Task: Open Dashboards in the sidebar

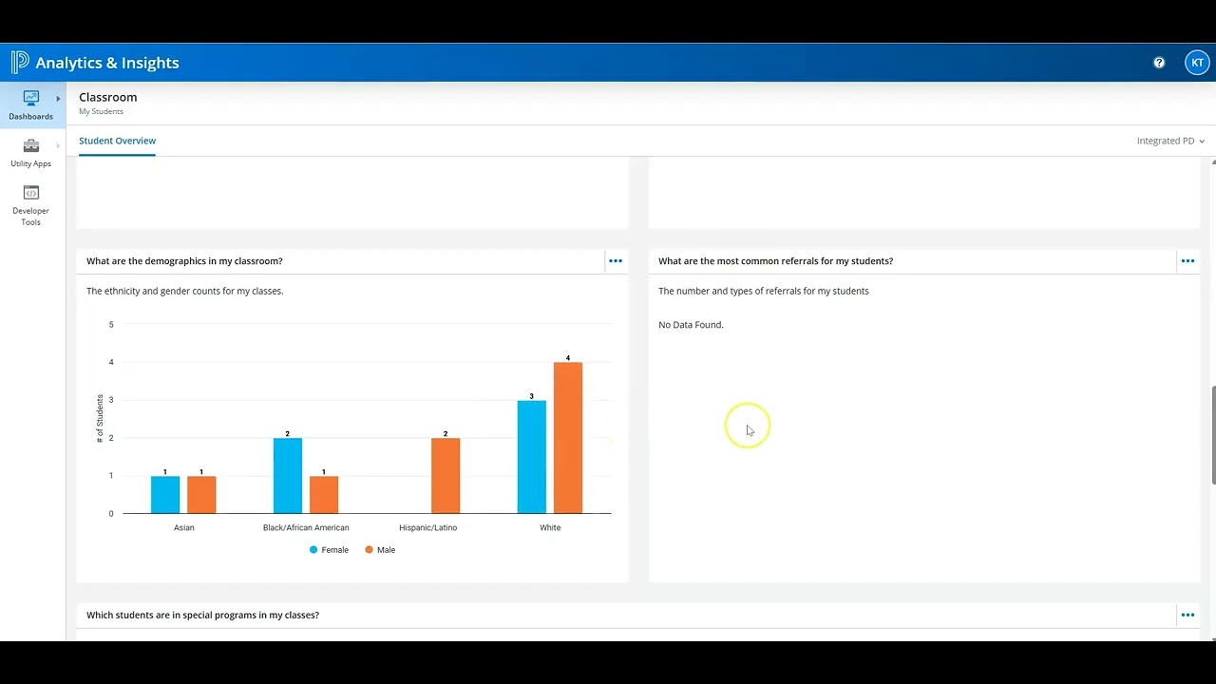Action: [31, 104]
